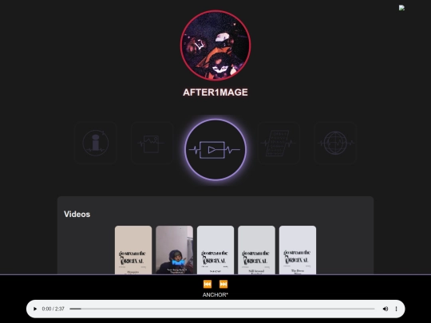Click the AFTER1MAGE profile picture
Image resolution: width=431 pixels, height=323 pixels.
point(215,45)
